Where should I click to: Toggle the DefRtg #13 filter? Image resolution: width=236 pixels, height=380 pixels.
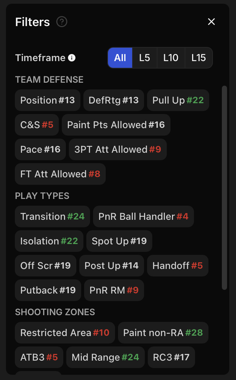[x=114, y=100]
